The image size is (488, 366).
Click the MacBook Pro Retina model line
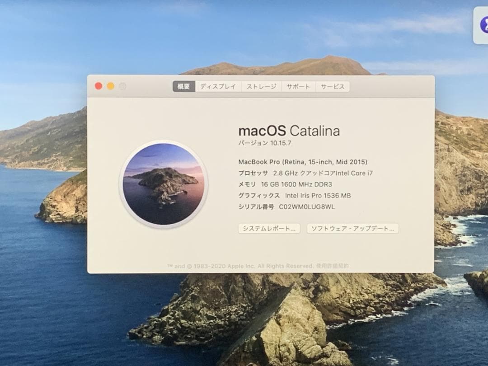302,162
